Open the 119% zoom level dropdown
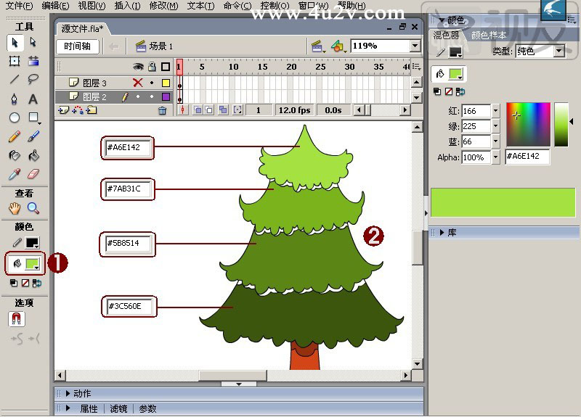Screen dimensions: 581x417 coord(415,46)
